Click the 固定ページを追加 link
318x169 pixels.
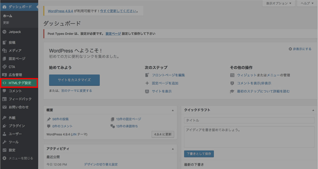click(x=165, y=83)
